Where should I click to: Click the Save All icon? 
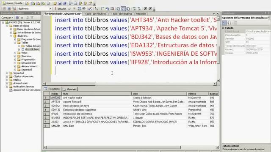[x=65, y=3]
